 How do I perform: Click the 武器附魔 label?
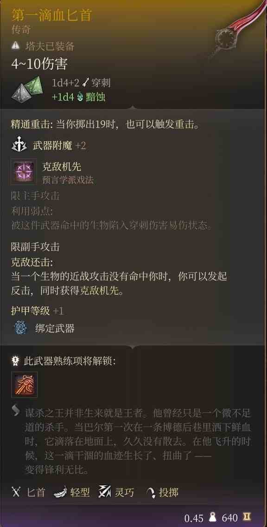[53, 146]
